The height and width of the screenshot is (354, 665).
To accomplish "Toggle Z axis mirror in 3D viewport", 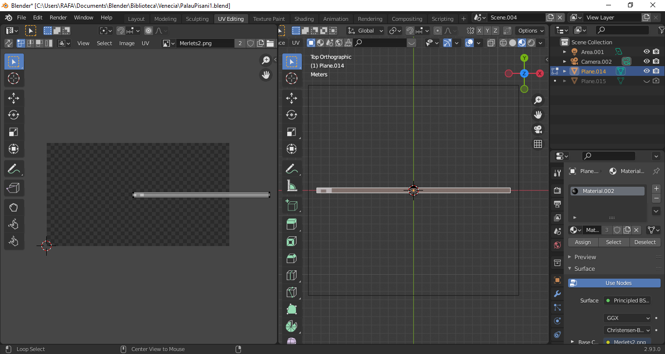I will coord(495,31).
